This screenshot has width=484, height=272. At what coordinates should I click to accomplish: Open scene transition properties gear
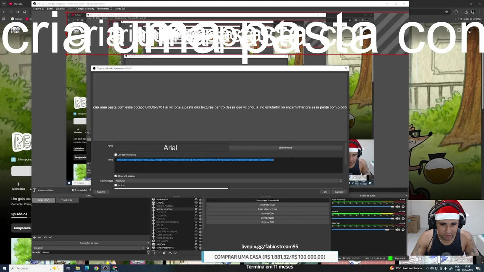[x=148, y=248]
